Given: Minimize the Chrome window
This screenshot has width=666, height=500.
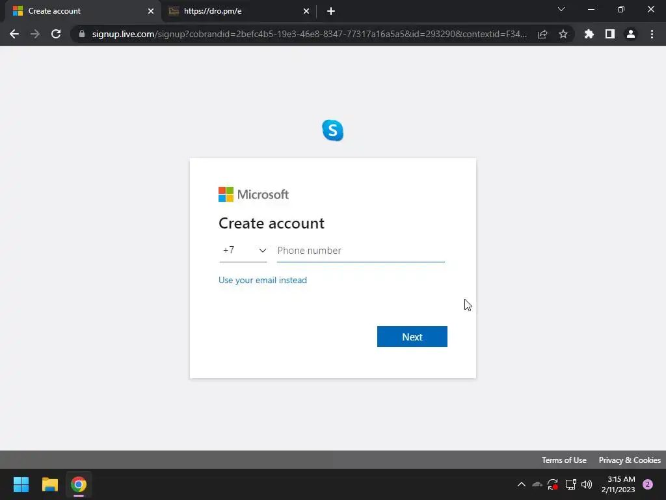Looking at the screenshot, I should pos(591,9).
